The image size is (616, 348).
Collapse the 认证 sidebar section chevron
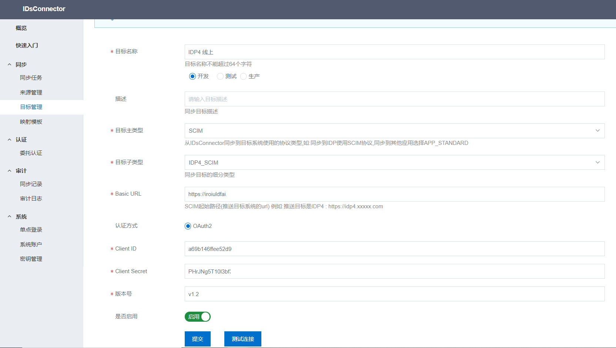point(10,140)
